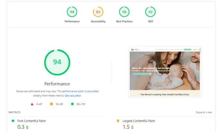Click the red triangle 0–49 legend icon
Image resolution: width=219 pixels, height=132 pixels.
[x=32, y=104]
